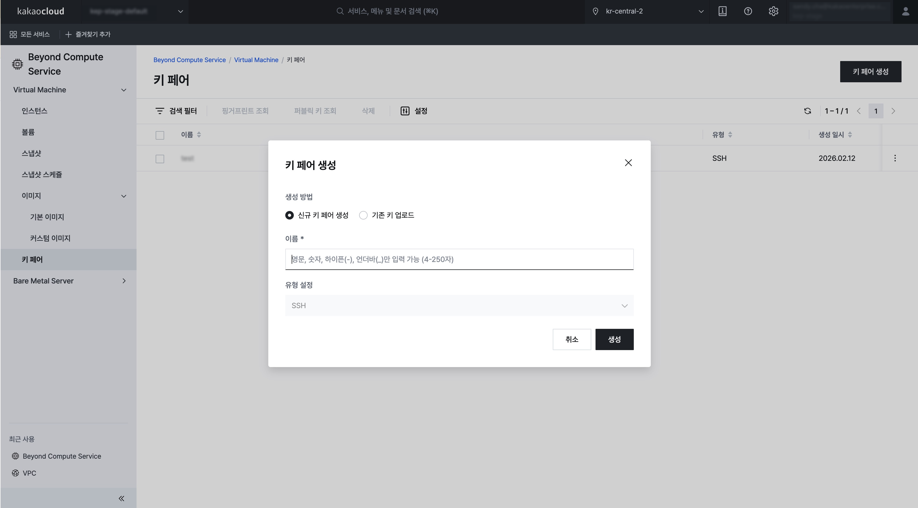Refresh the key pair list
This screenshot has width=918, height=508.
(x=807, y=111)
